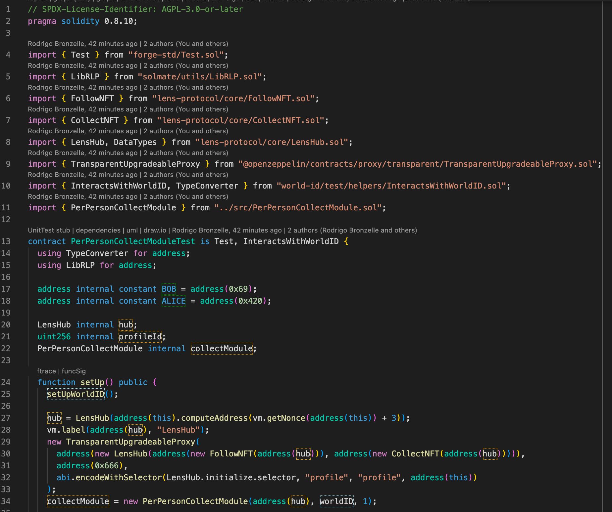Click 'TypeConverter' in the InteractsWithWorldID import
612x512 pixels.
point(207,186)
